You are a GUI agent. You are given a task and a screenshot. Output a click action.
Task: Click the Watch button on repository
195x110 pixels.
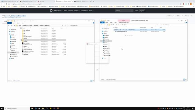click(170, 16)
